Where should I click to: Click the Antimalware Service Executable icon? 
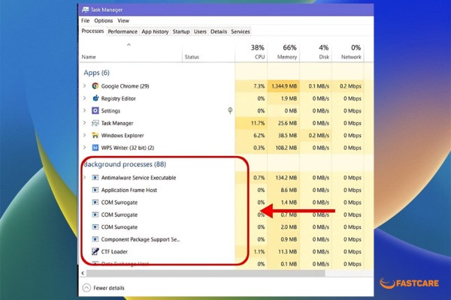coord(95,178)
